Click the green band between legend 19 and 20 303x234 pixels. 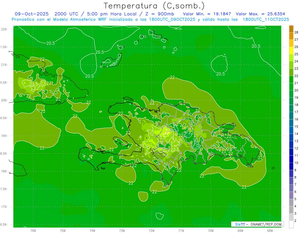(x=291, y=94)
